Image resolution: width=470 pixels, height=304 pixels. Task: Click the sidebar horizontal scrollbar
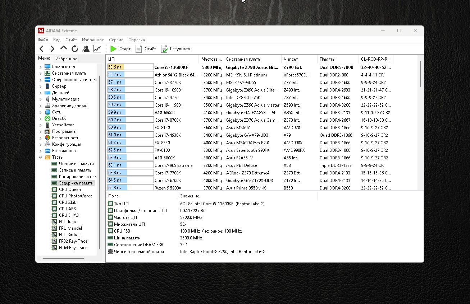pos(63,258)
